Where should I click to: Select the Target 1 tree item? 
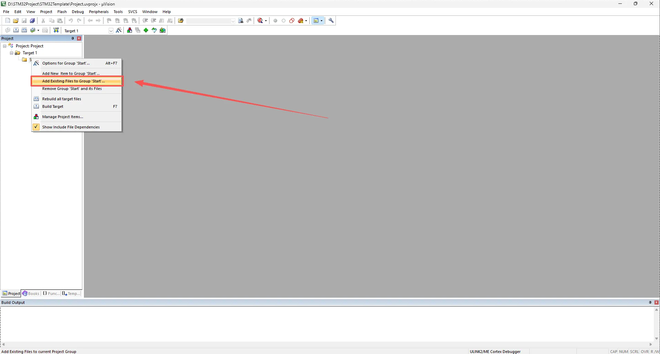[x=30, y=53]
